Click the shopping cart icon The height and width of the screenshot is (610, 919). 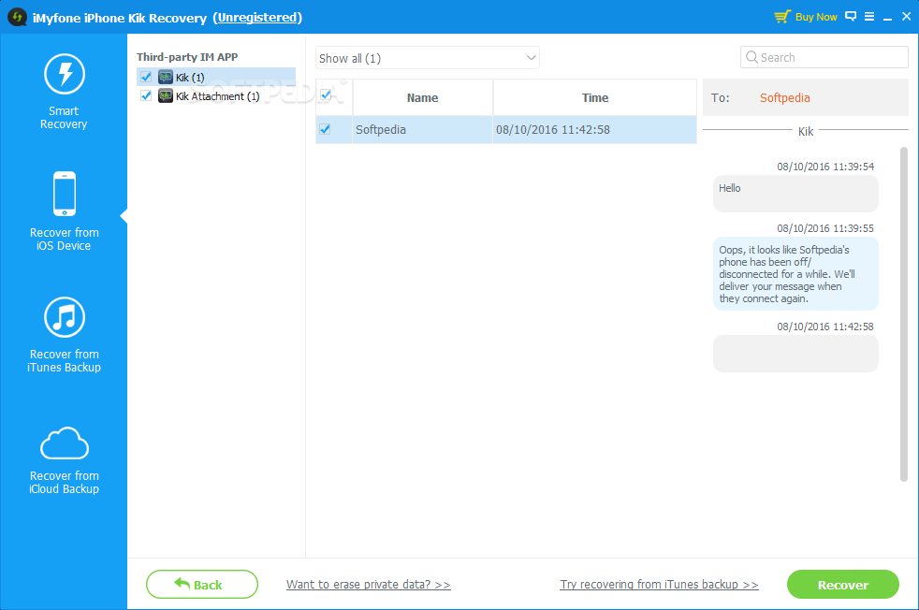pos(781,17)
